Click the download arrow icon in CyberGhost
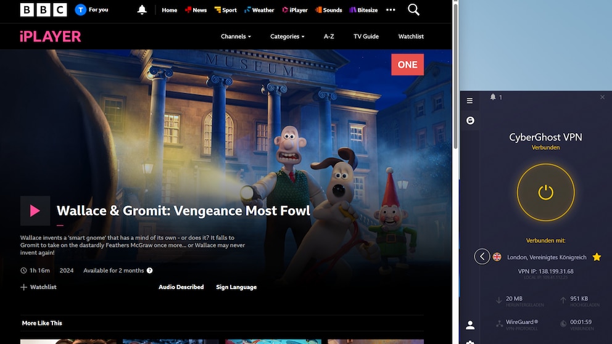Screen dimensions: 612x344 (498, 300)
